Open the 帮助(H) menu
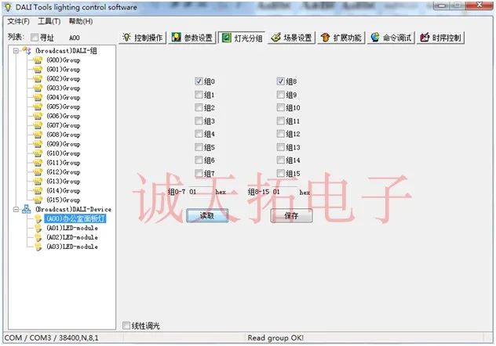496x346 pixels. 81,21
